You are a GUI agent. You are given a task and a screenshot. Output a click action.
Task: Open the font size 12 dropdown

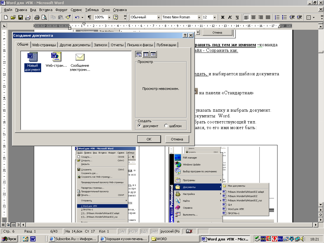pyautogui.click(x=215, y=17)
